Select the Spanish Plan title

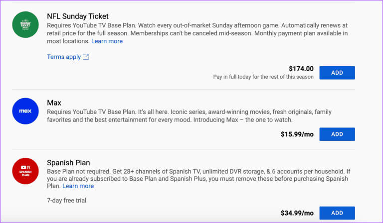tap(68, 163)
